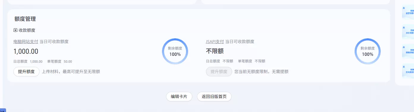Click the 您当前无额度限制，无需提额 notice
The width and height of the screenshot is (414, 112).
262,72
